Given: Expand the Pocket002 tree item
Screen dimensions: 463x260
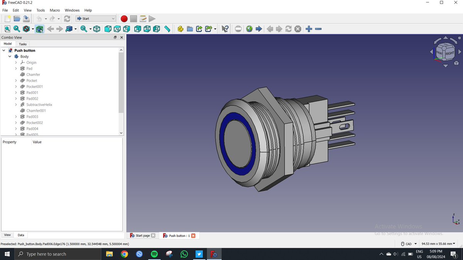Looking at the screenshot, I should coord(16,123).
